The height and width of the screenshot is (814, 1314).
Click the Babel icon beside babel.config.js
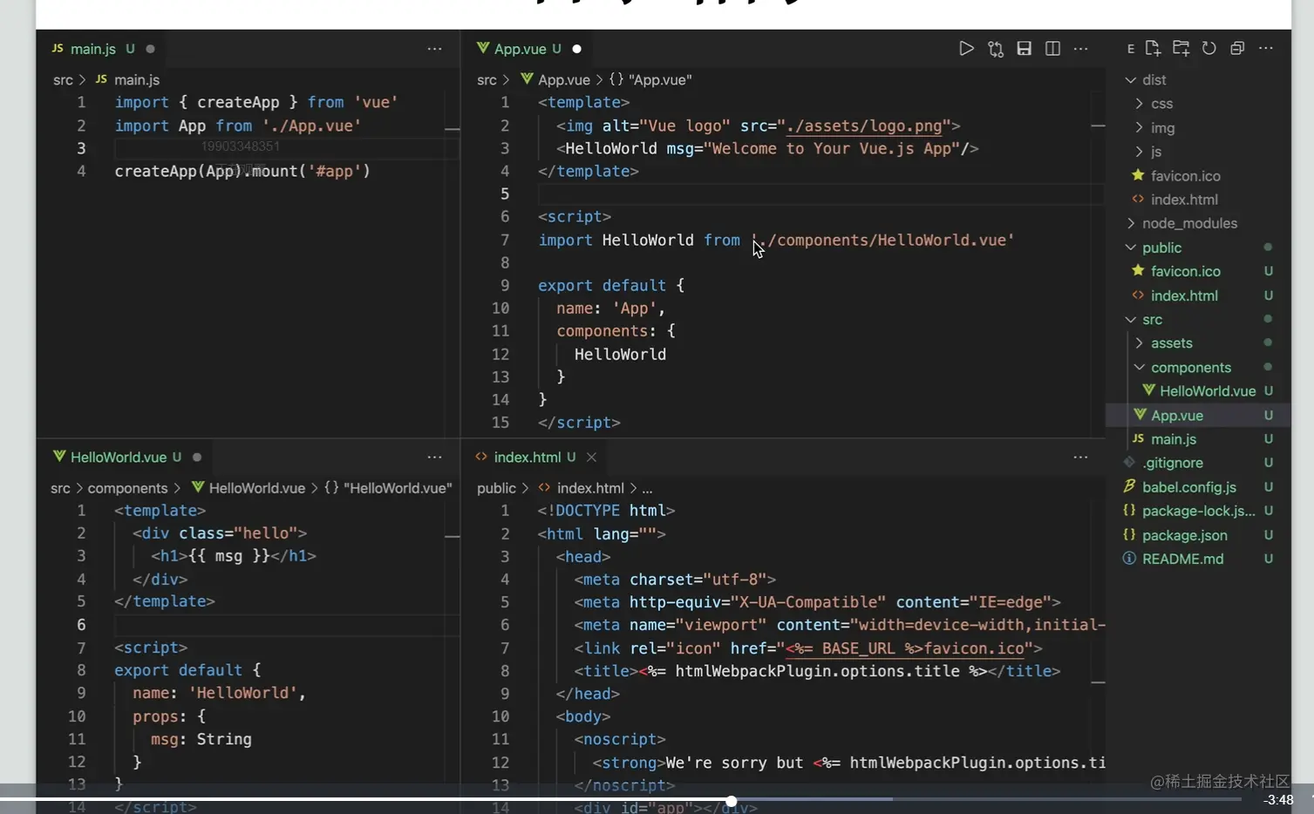pyautogui.click(x=1129, y=486)
